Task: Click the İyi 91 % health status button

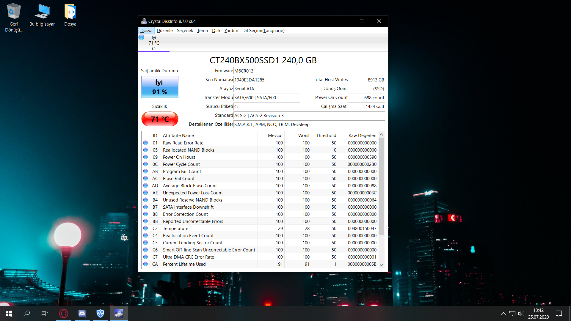Action: coord(160,87)
